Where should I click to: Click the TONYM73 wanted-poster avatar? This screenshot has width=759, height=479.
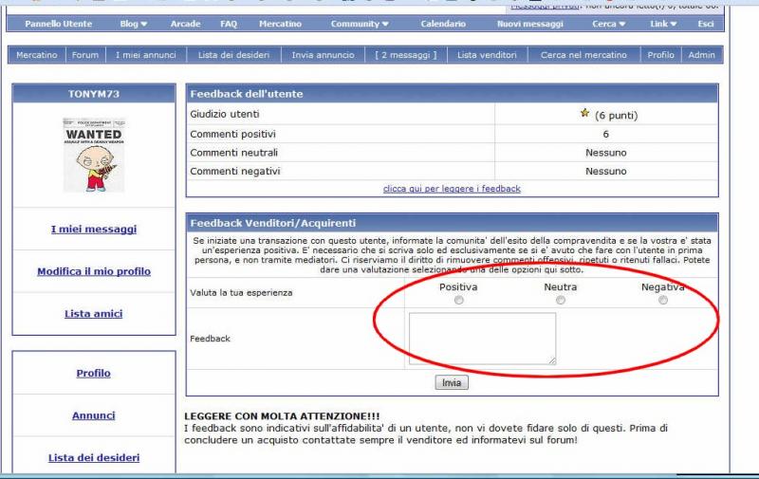(94, 156)
